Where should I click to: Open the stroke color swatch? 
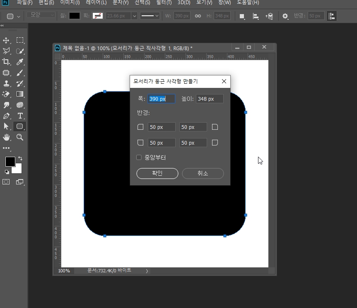(x=98, y=16)
